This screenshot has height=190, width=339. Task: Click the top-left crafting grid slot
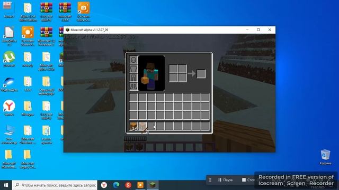pyautogui.click(x=173, y=69)
